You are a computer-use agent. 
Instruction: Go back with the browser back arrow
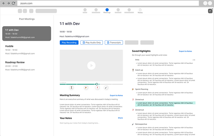coord(4,3)
